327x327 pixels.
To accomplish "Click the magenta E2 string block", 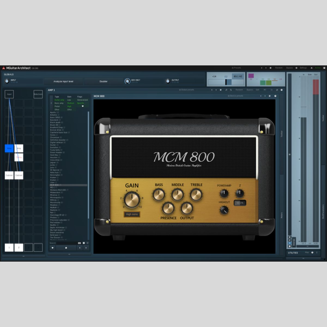I will click(x=251, y=76).
